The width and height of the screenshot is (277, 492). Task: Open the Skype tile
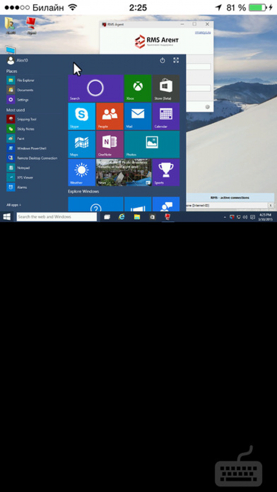(82, 116)
